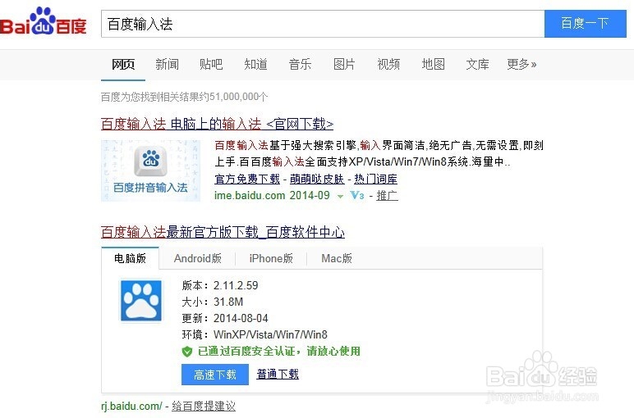634x418 pixels.
Task: Open the 视频 tab
Action: pos(388,64)
